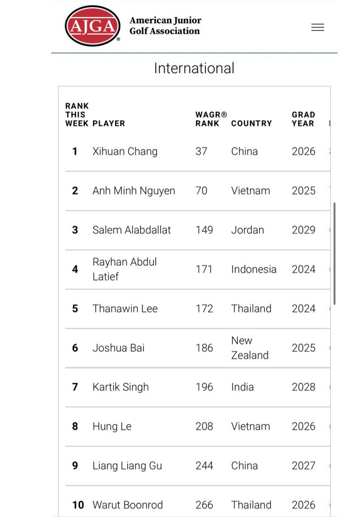Open Rayhan Abdul Latief's player entry

point(124,269)
